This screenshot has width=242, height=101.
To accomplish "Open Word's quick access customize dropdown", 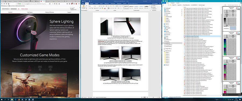I will point(91,1).
